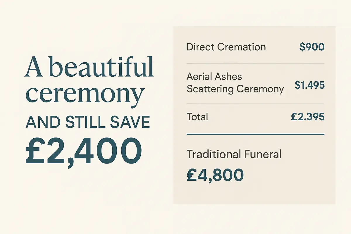Click the thick divider line above Traditional Funeral

click(x=255, y=134)
